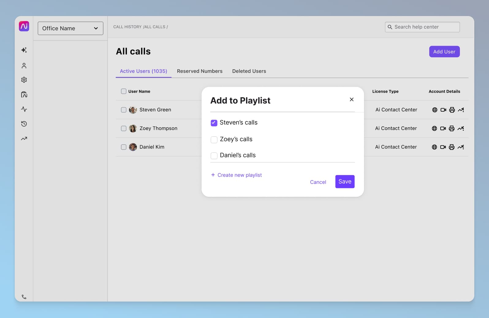489x318 pixels.
Task: Open the user profile sidebar icon
Action: click(24, 66)
